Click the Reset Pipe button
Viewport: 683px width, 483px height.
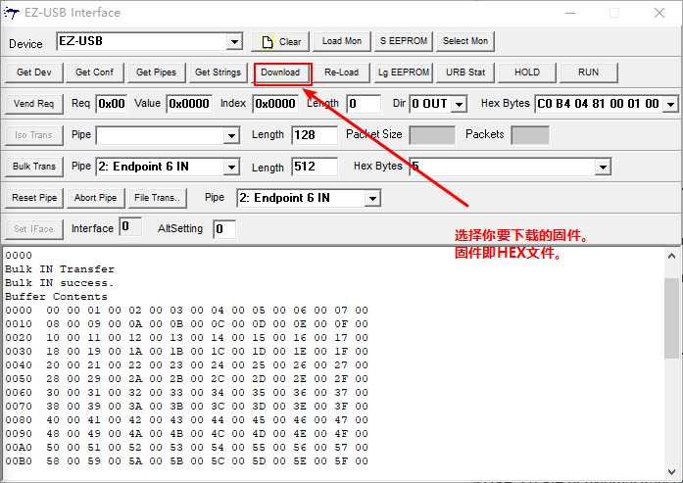(34, 198)
